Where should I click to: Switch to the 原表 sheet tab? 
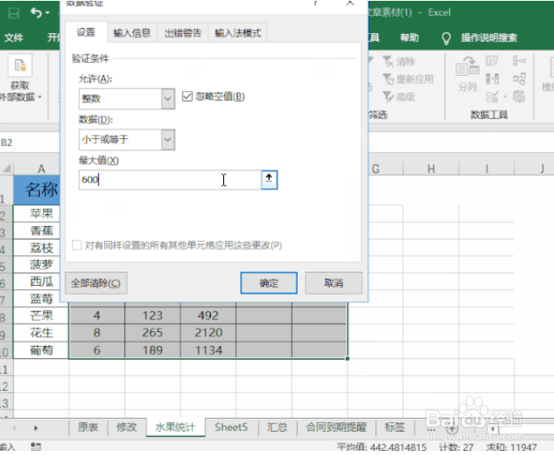click(88, 428)
